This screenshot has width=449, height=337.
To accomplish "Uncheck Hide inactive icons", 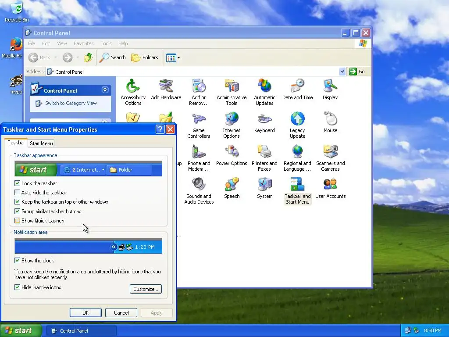I will (17, 287).
